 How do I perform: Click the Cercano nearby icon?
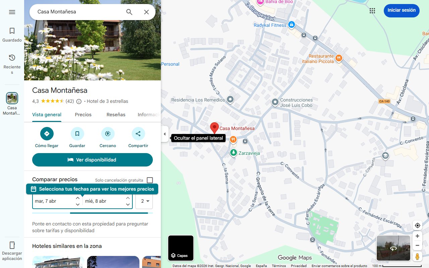[x=108, y=134]
